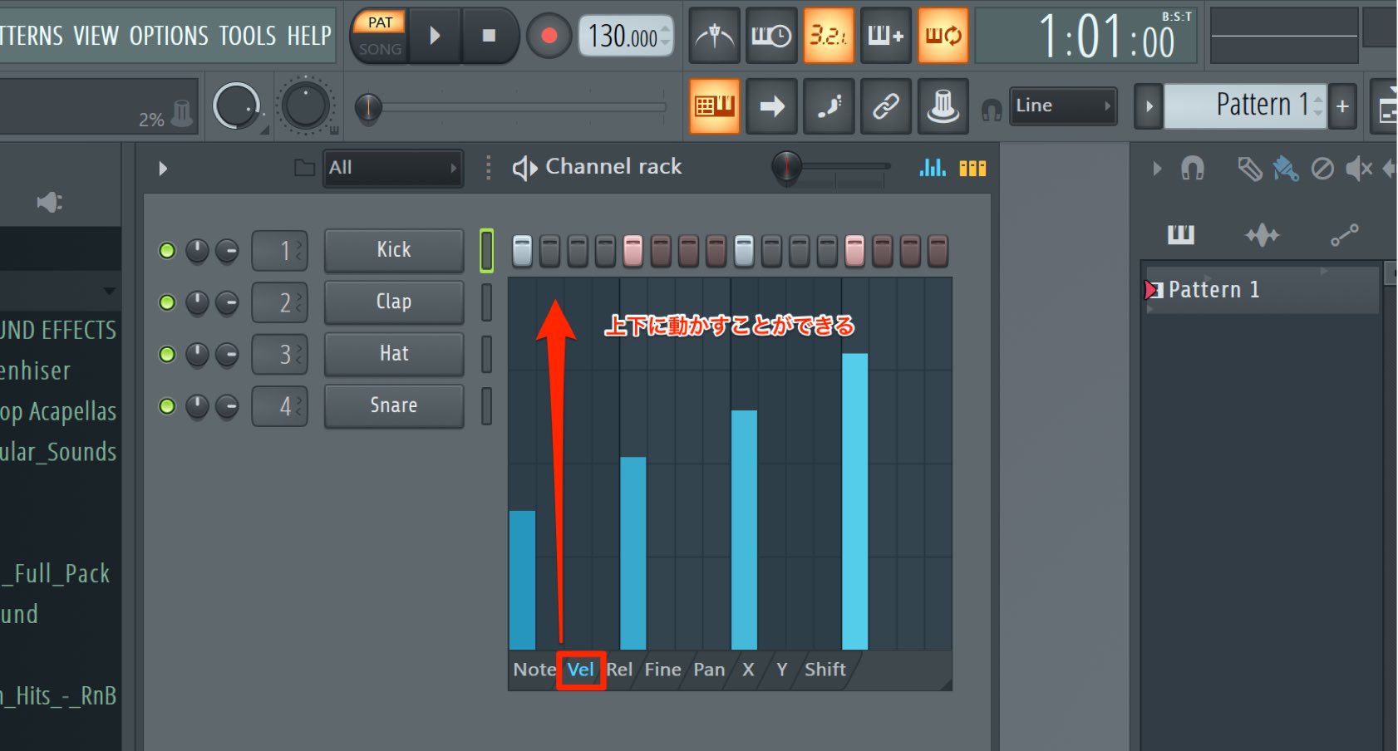Screen dimensions: 1398x751
Task: Click the browser speaker icon
Action: 49,202
